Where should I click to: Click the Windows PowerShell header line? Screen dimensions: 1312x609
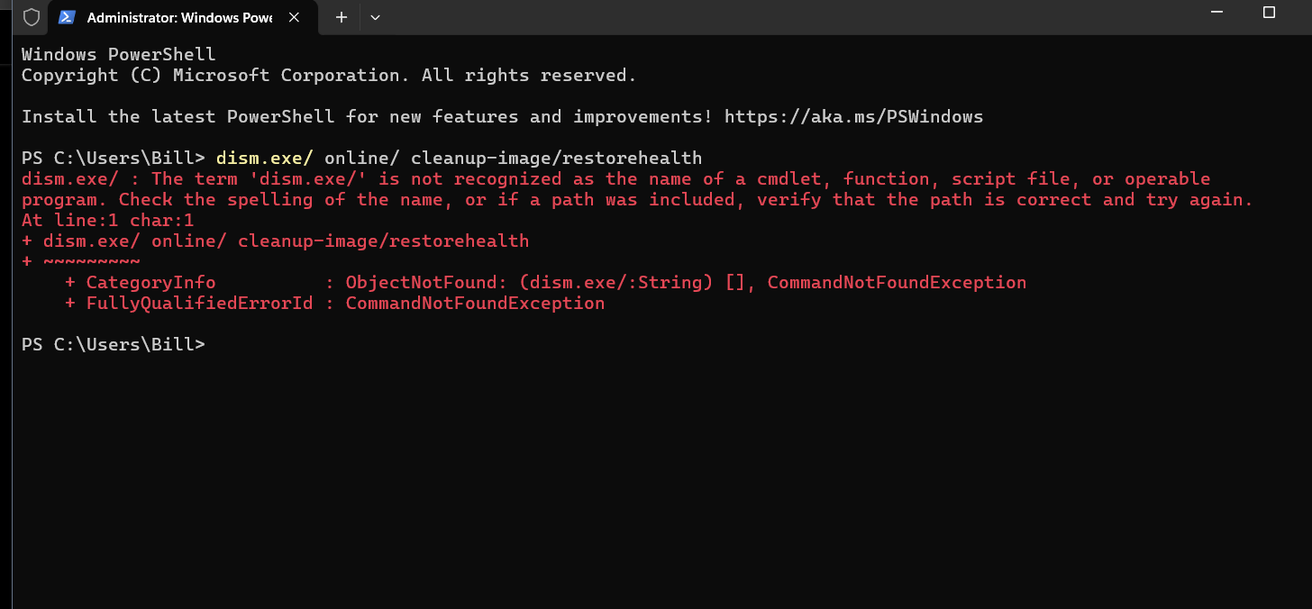point(118,54)
